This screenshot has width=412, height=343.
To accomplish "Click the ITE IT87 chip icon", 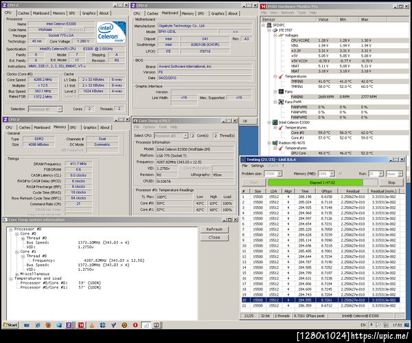I will 275,30.
